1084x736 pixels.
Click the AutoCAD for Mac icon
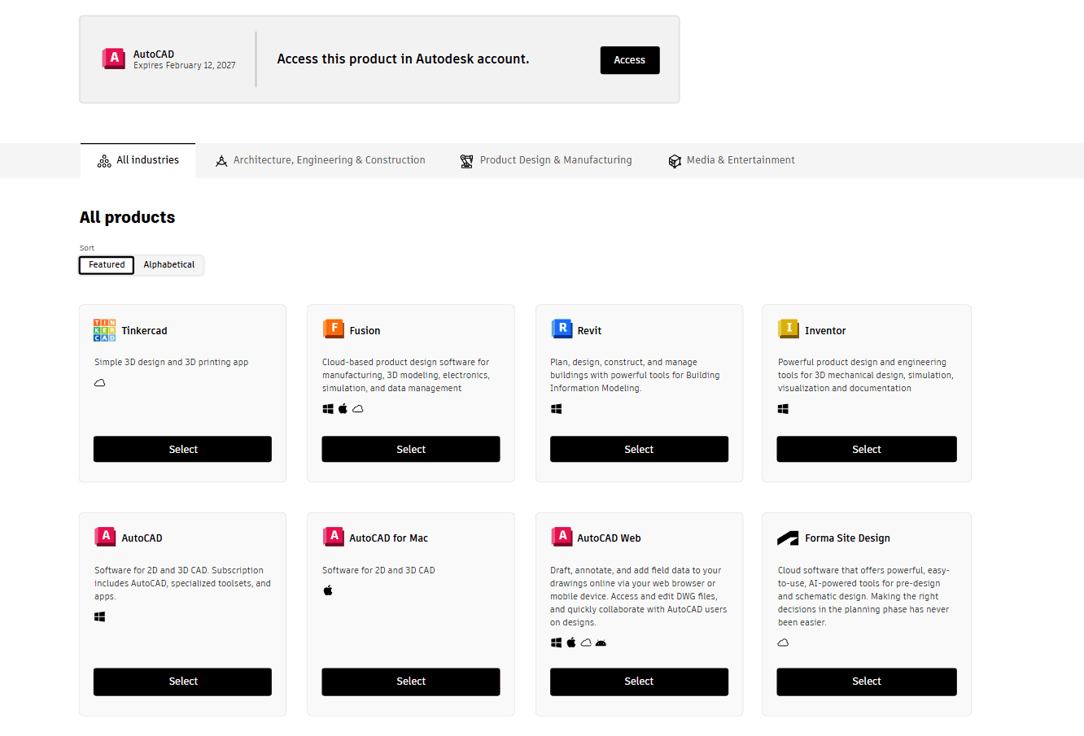[333, 536]
